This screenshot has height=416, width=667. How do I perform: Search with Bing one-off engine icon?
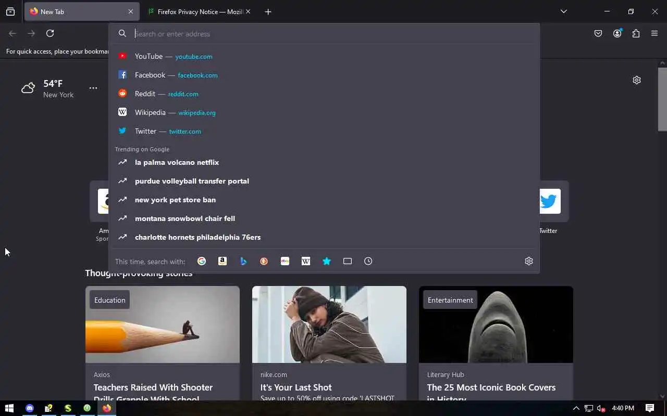coord(243,261)
